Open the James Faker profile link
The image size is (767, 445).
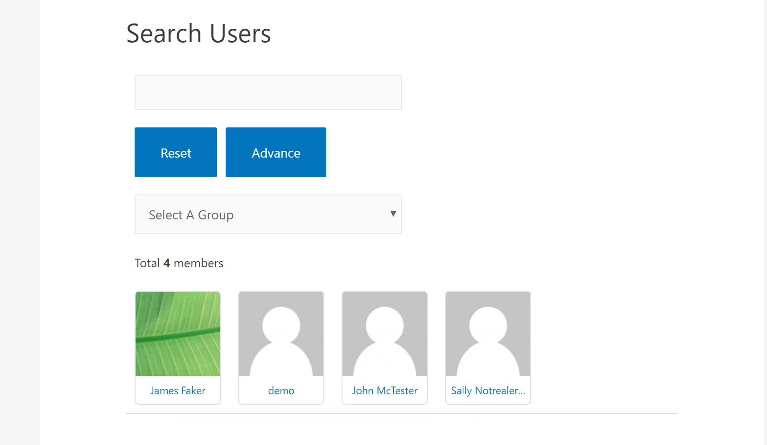tap(178, 390)
